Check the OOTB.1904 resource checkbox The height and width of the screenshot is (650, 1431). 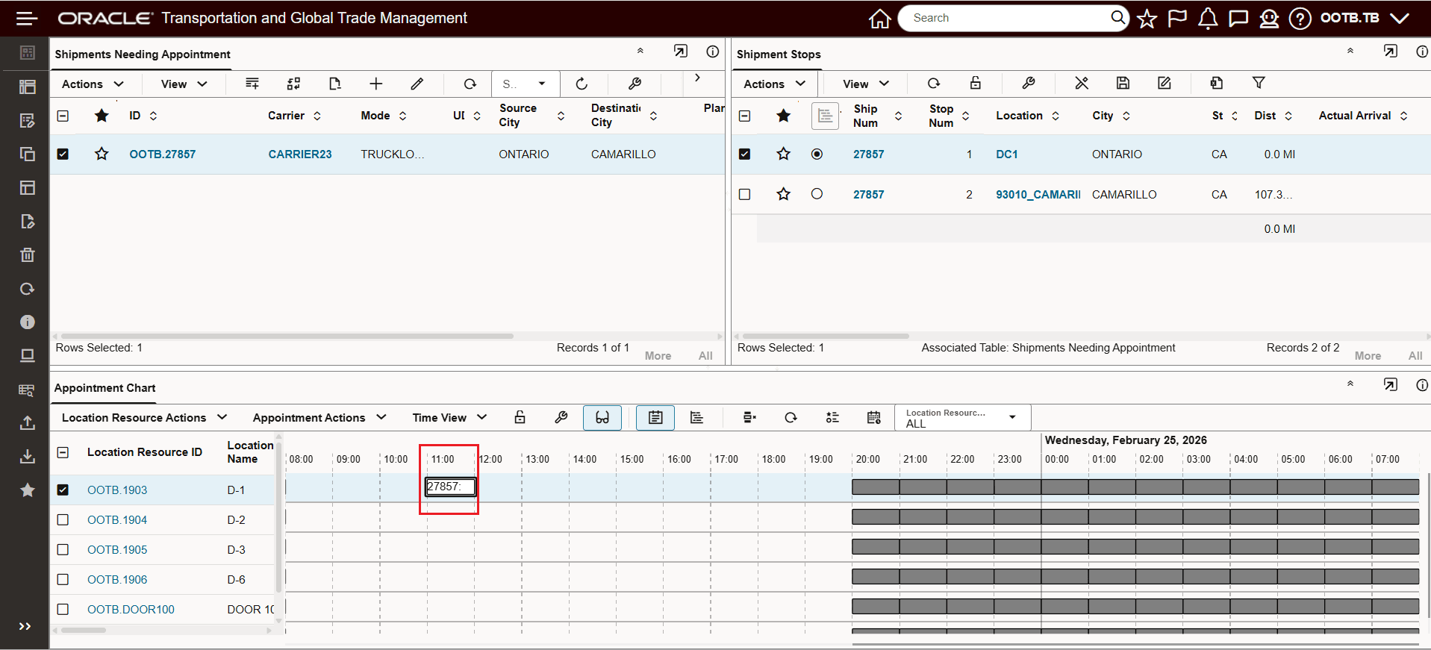(x=63, y=519)
